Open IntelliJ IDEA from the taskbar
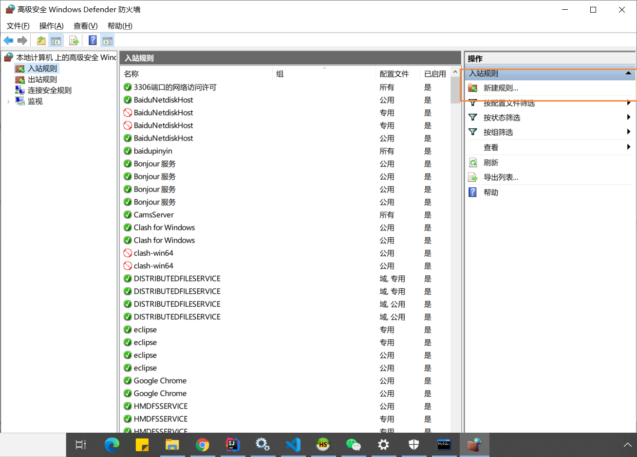 [232, 445]
